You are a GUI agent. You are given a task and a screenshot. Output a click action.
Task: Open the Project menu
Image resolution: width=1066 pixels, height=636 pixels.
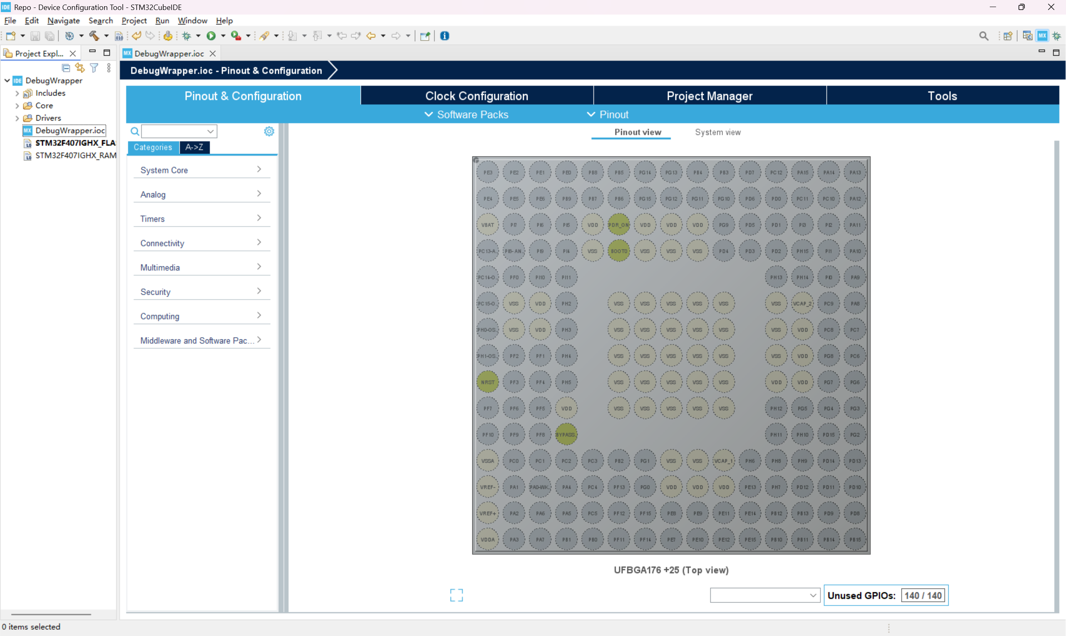click(134, 20)
